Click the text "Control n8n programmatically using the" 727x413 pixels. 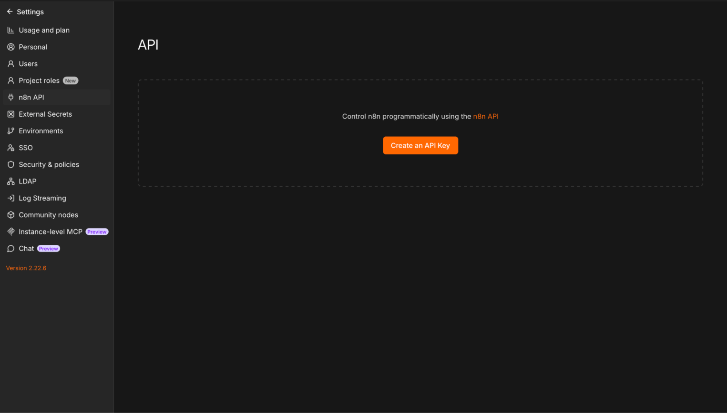(x=407, y=116)
